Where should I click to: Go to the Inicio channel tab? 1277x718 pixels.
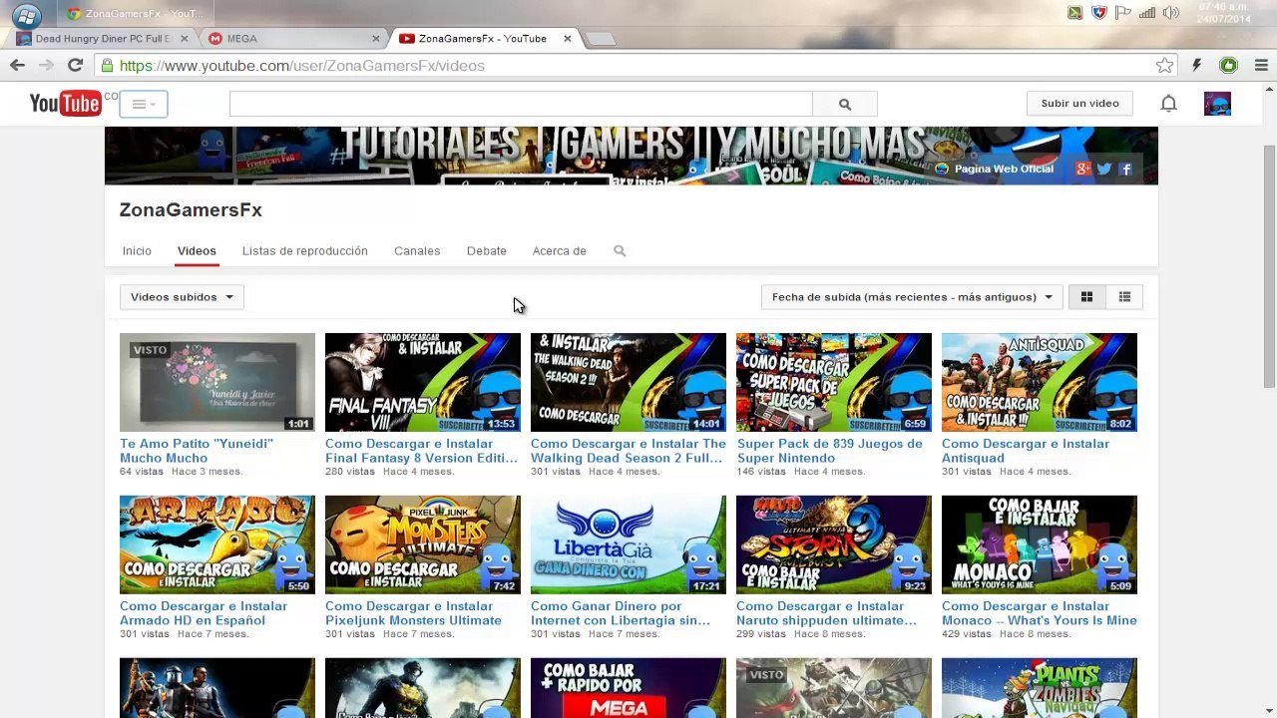tap(137, 251)
